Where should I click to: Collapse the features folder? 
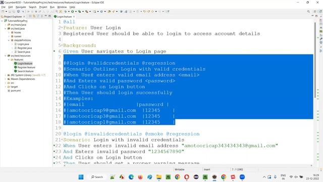click(9, 60)
